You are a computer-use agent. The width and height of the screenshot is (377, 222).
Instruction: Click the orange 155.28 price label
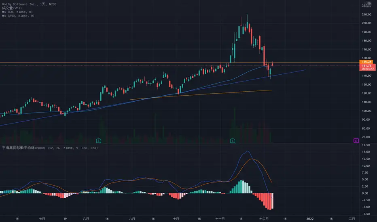click(366, 62)
